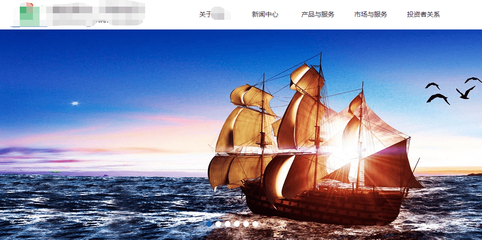482x240 pixels.
Task: Open the 新闻中心 navigation menu
Action: [x=265, y=15]
